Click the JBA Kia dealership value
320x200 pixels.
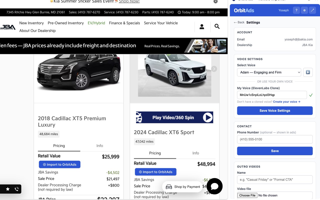(x=307, y=45)
